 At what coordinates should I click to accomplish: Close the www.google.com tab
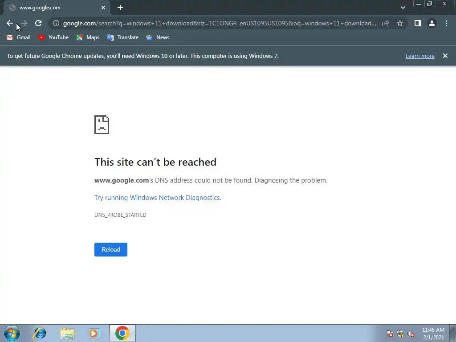[103, 8]
